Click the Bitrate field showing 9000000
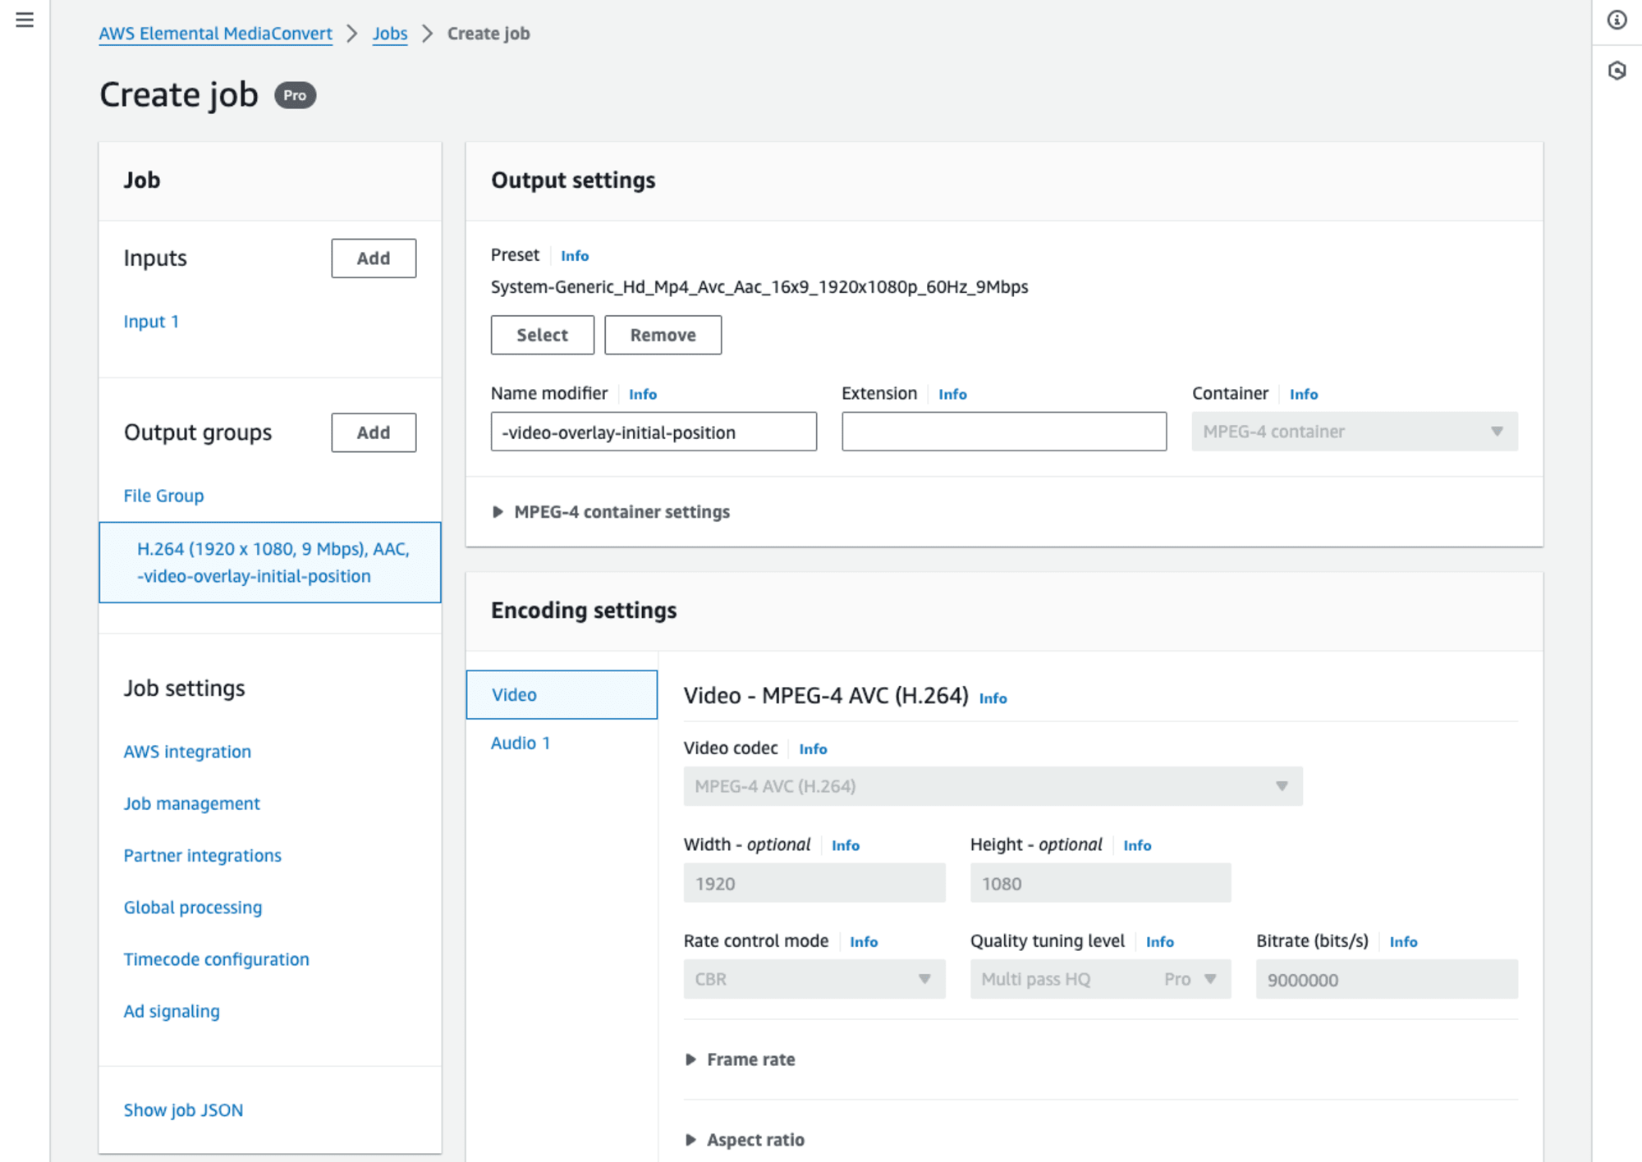This screenshot has width=1642, height=1162. click(1387, 979)
